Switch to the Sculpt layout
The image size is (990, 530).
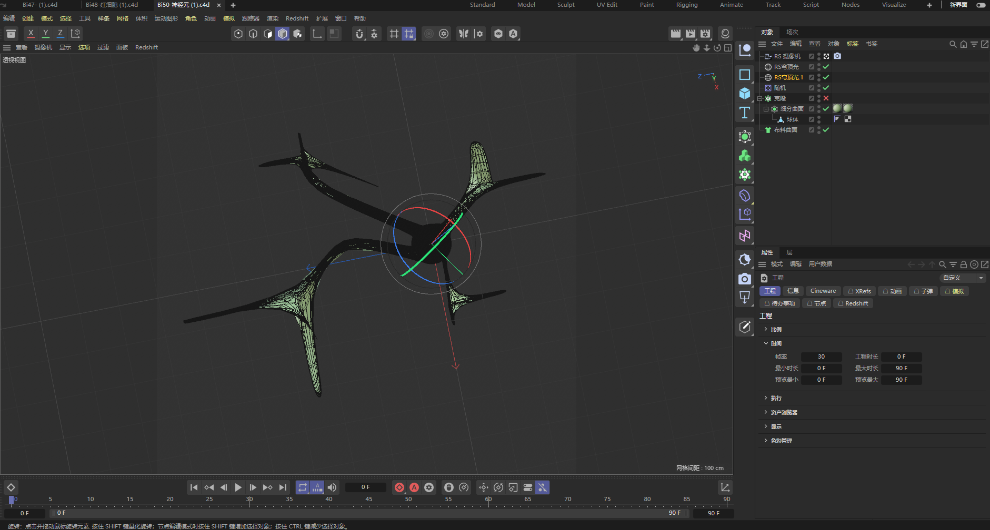tap(566, 5)
